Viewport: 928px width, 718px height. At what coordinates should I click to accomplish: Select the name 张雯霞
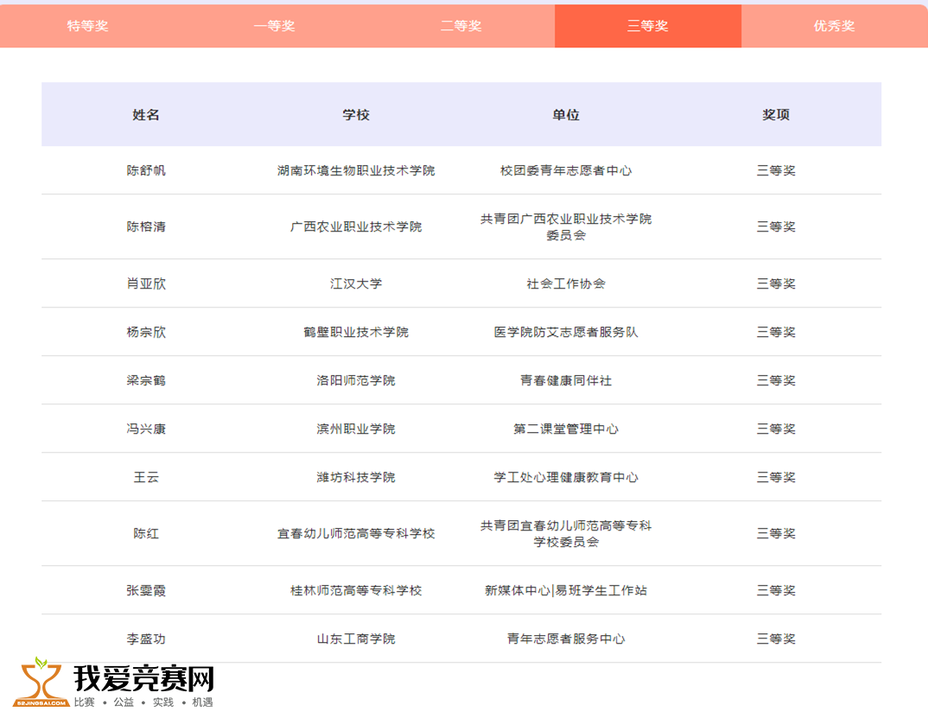click(146, 590)
